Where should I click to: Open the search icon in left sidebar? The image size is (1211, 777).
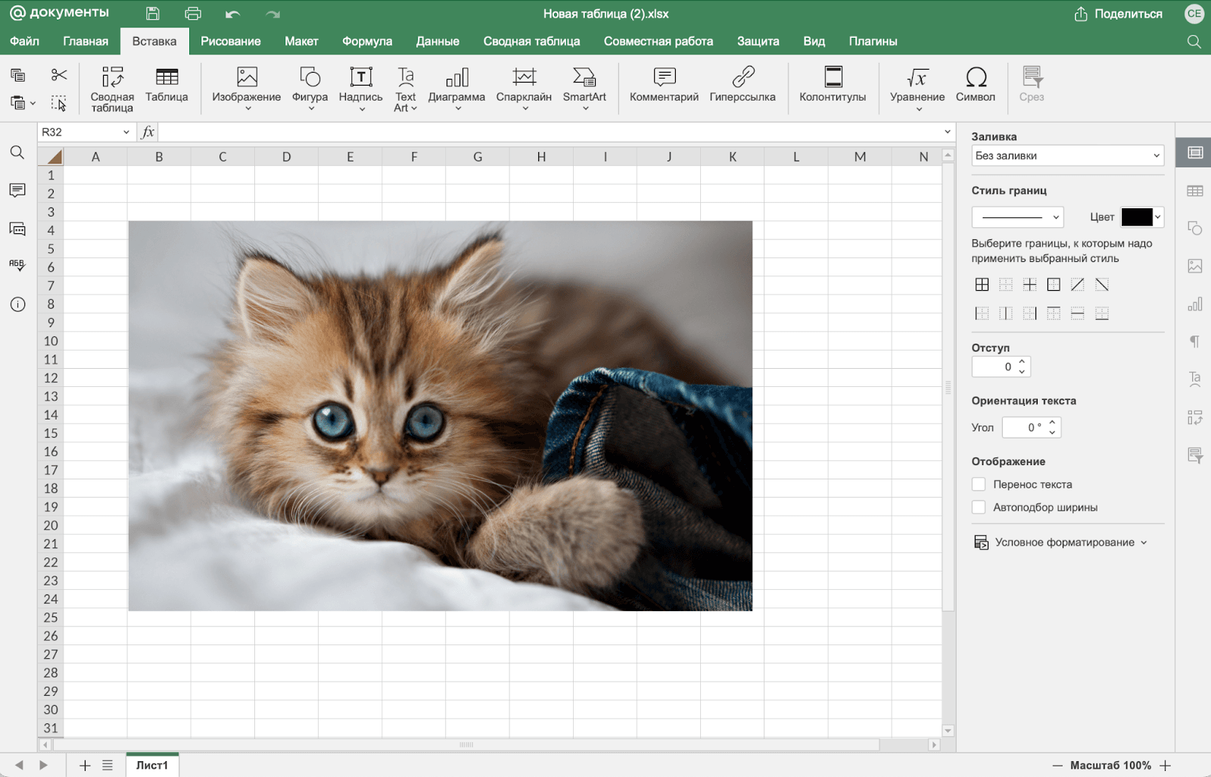17,153
